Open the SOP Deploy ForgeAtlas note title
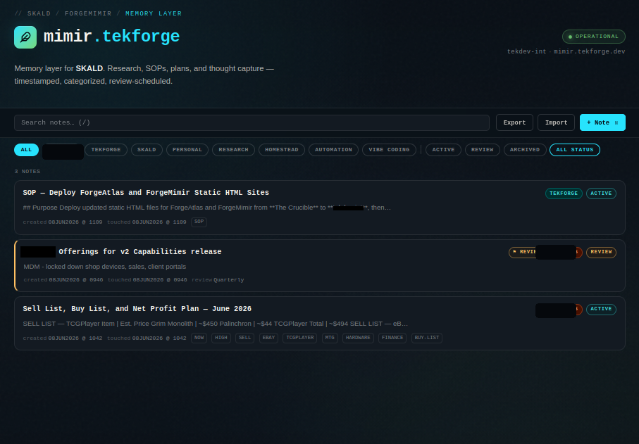This screenshot has height=444, width=639. pos(146,193)
